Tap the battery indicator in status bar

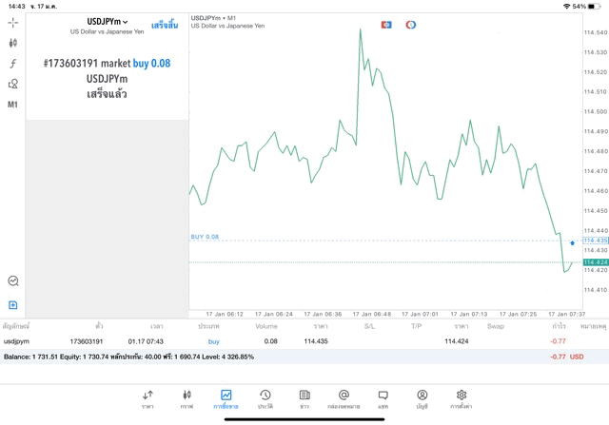594,7
